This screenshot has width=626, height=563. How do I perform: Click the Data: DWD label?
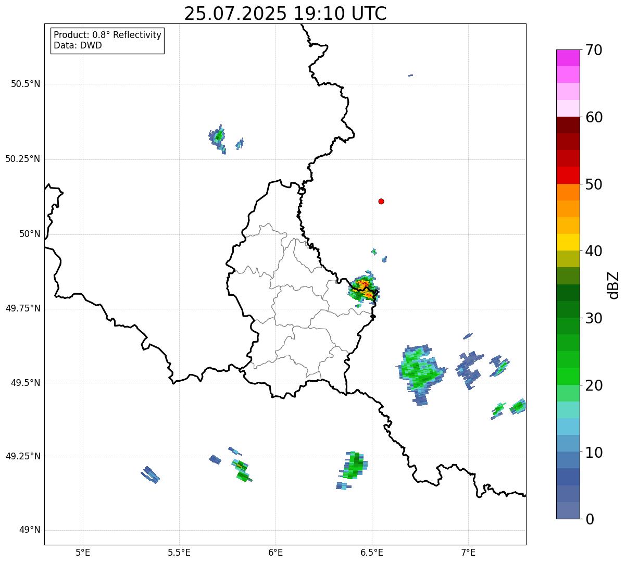point(78,45)
